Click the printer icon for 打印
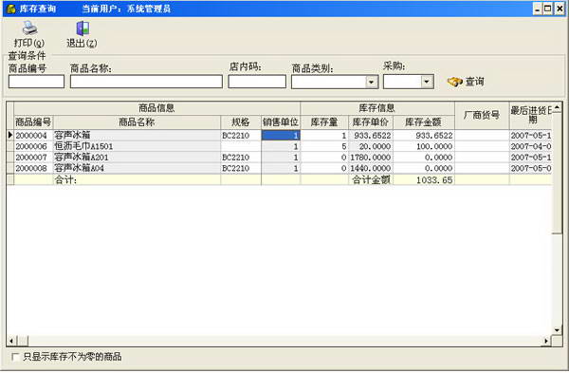 click(29, 28)
